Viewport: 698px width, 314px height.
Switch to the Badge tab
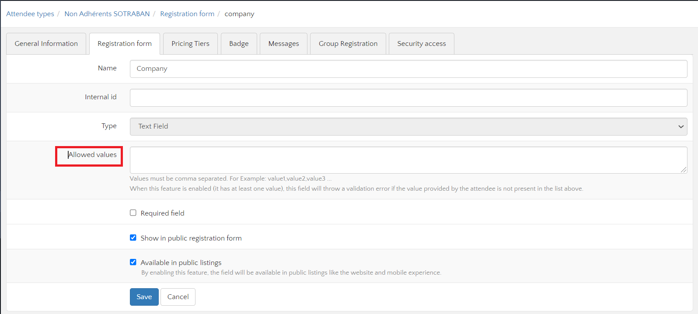tap(239, 44)
